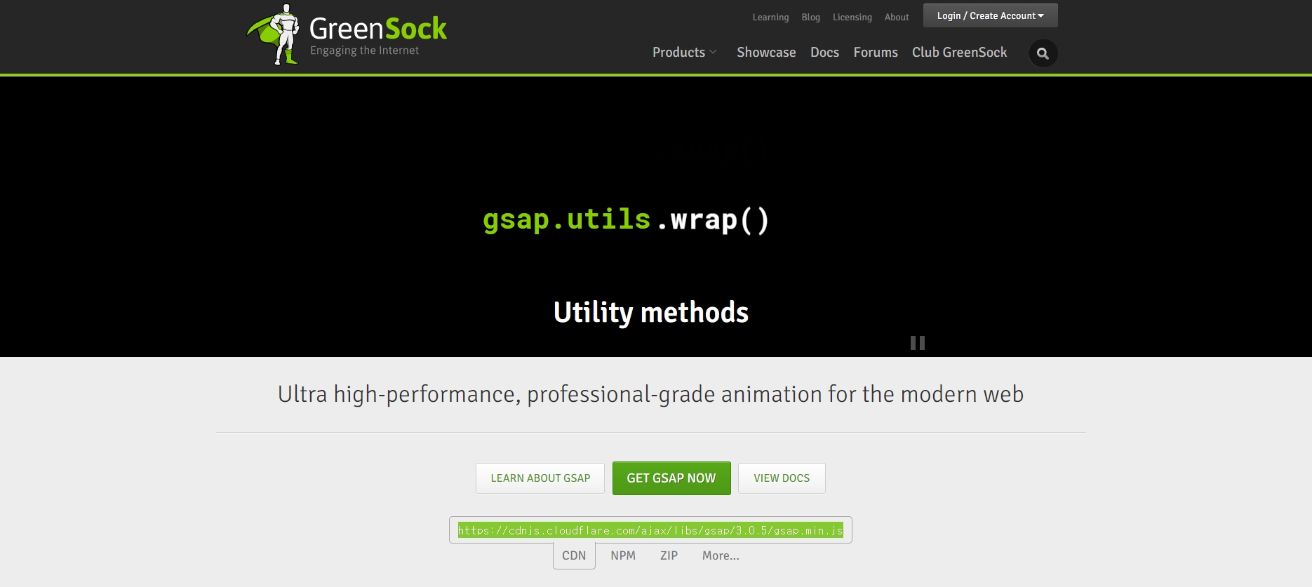This screenshot has width=1312, height=587.
Task: Click the View Docs button
Action: coord(782,478)
